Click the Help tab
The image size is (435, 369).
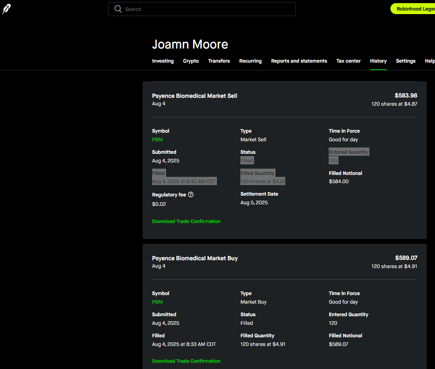[x=430, y=61]
